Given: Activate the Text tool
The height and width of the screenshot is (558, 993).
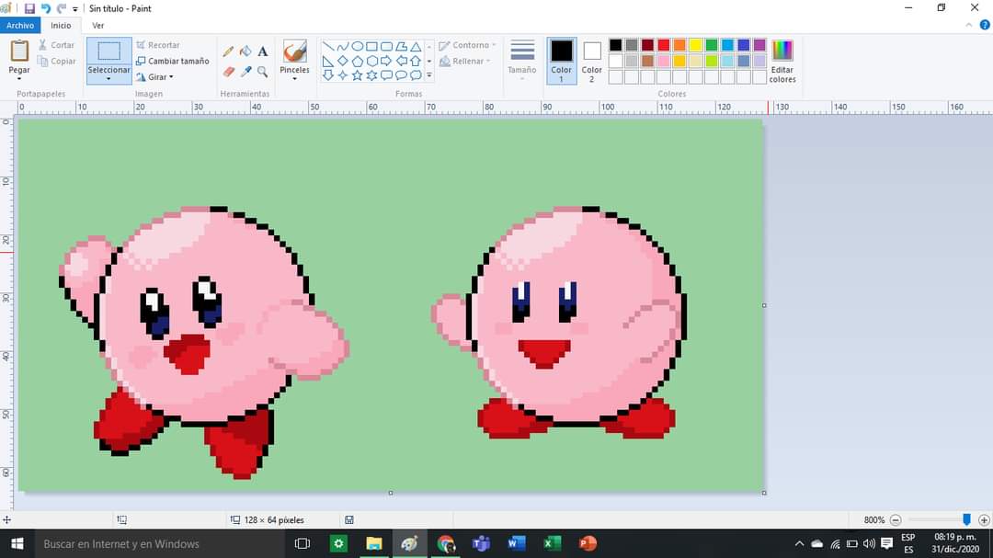Looking at the screenshot, I should click(x=263, y=51).
